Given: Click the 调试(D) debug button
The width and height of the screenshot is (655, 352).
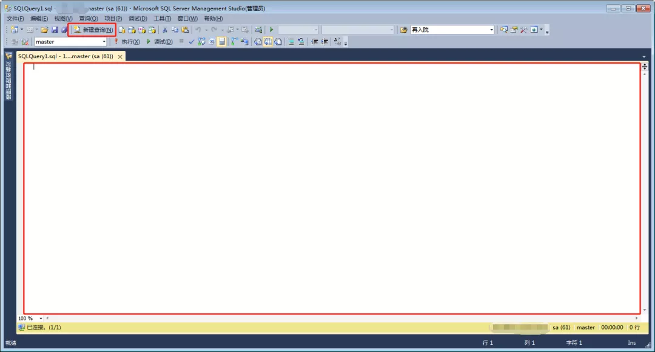Looking at the screenshot, I should click(160, 42).
